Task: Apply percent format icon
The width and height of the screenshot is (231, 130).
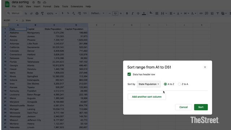Action: tap(68, 13)
